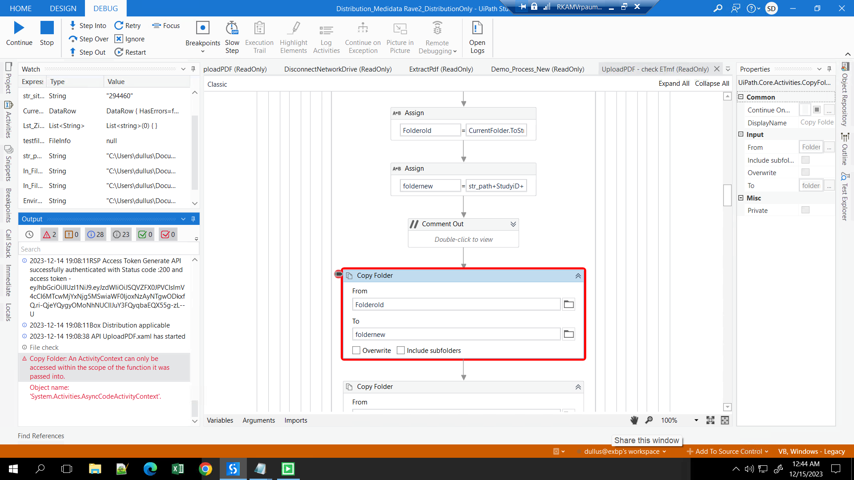Click the Stop debugging icon
The height and width of the screenshot is (480, 854).
[x=47, y=28]
